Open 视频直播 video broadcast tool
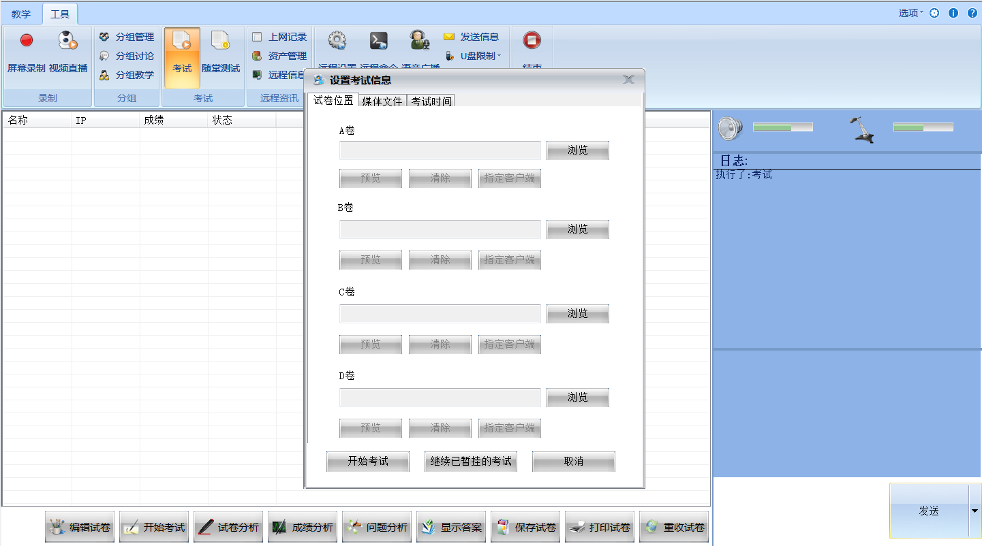Viewport: 982px width, 546px height. [68, 41]
